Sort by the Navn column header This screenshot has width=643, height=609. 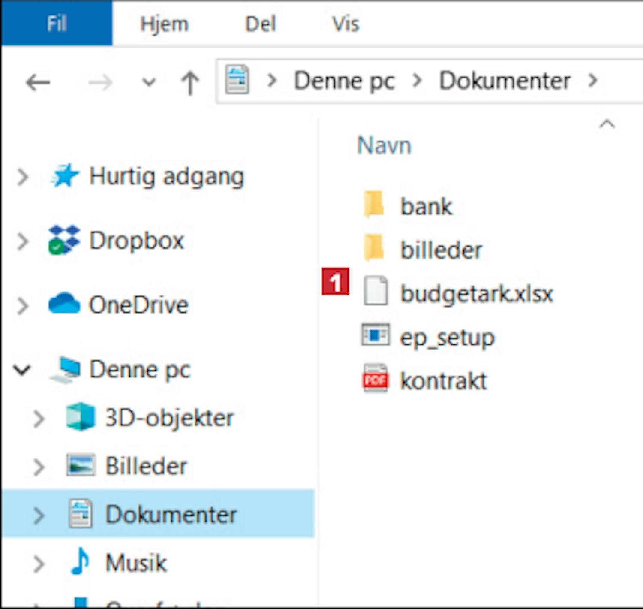coord(384,145)
